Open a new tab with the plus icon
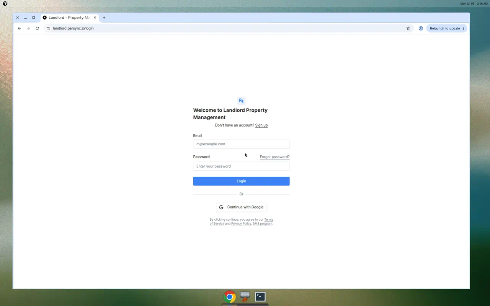Image resolution: width=490 pixels, height=306 pixels. click(104, 18)
